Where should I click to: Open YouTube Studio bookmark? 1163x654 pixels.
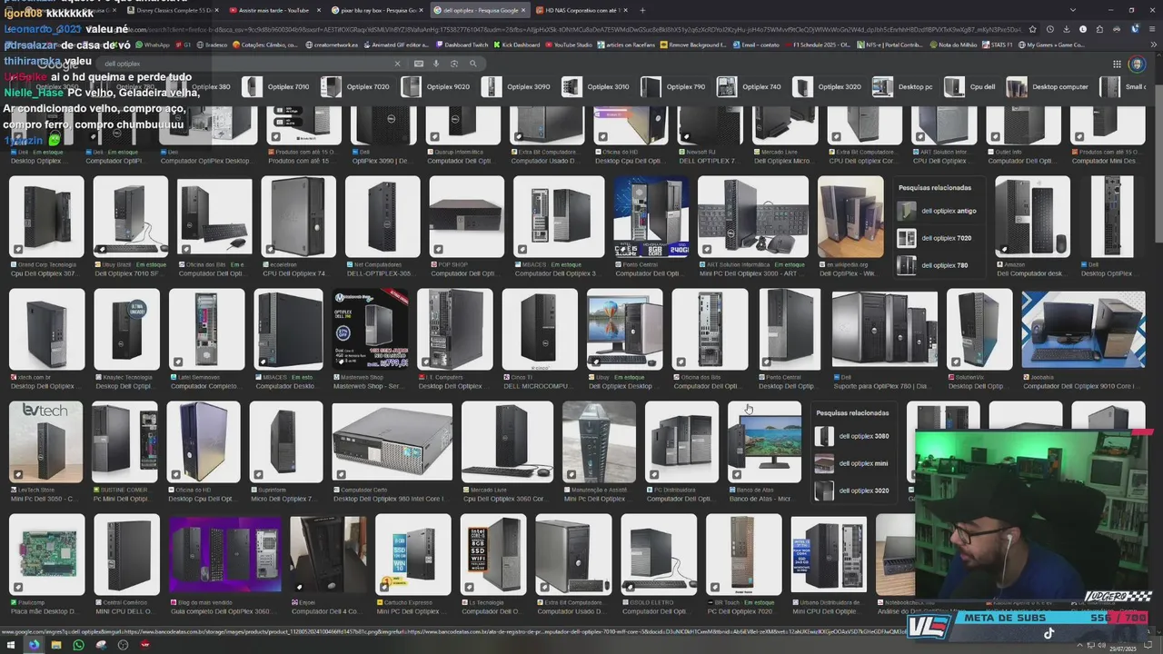click(568, 45)
